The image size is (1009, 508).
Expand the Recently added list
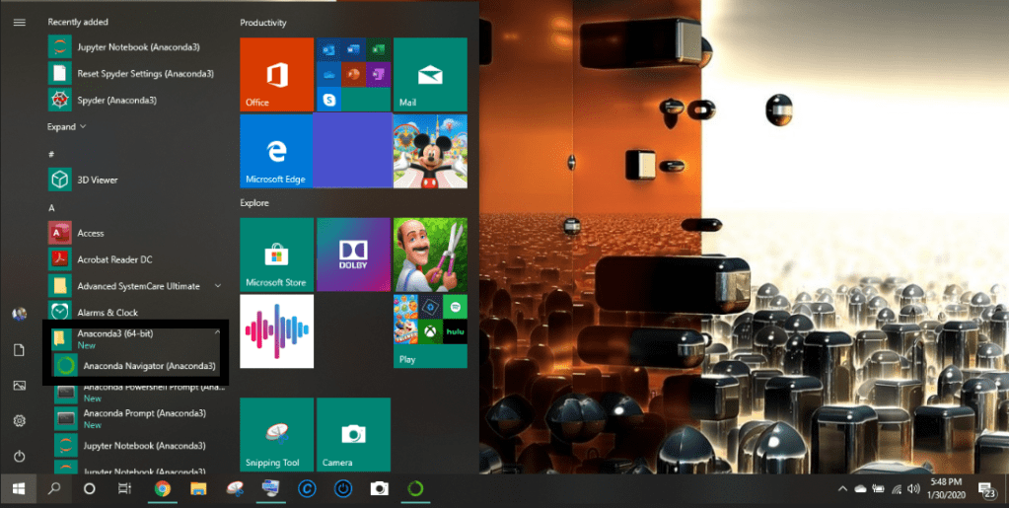(67, 126)
